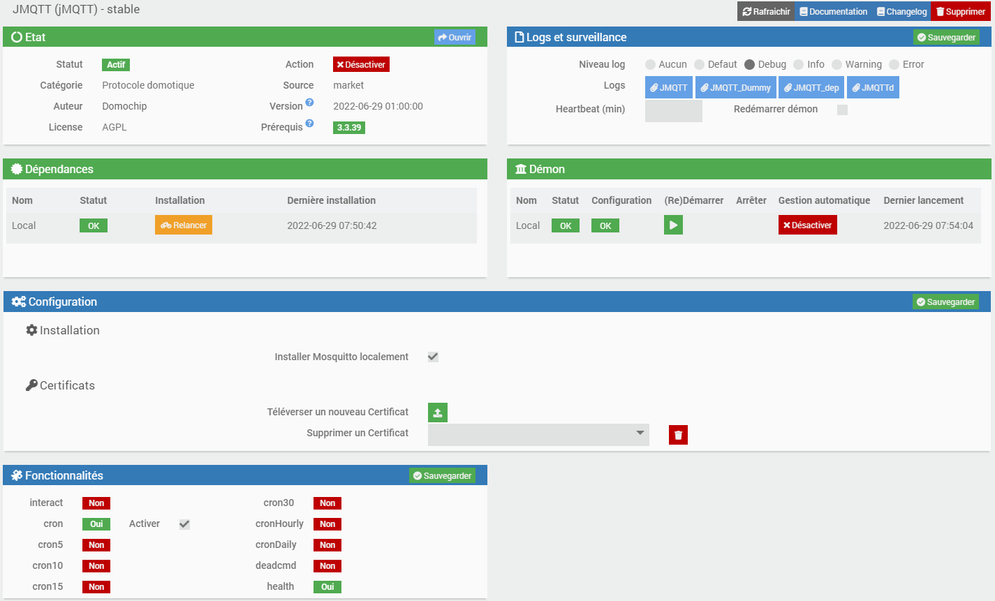Click the Domochip author name
Image resolution: width=995 pixels, height=601 pixels.
pos(124,106)
